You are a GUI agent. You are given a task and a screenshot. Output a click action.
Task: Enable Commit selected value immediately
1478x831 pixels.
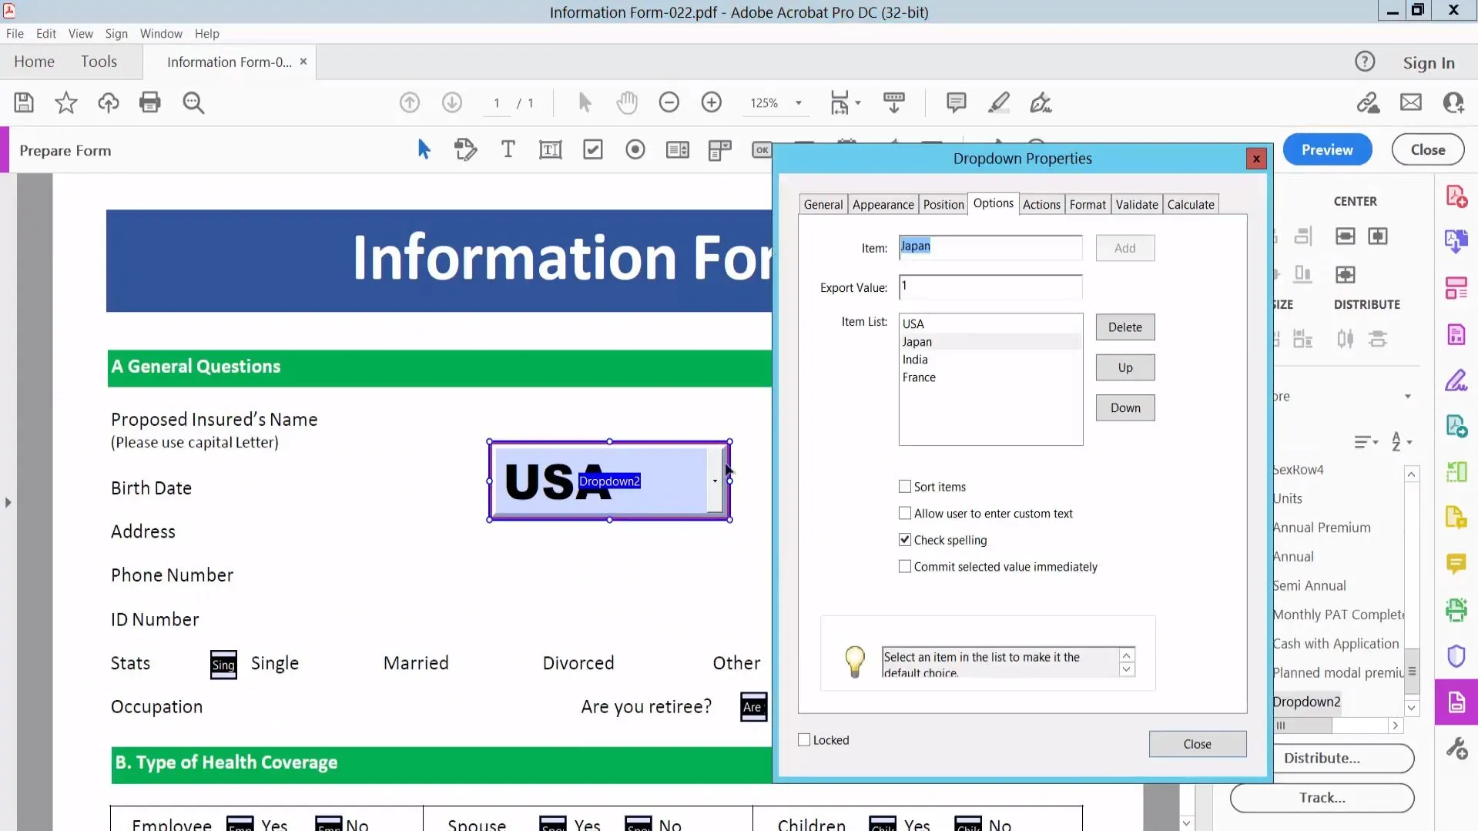coord(905,566)
